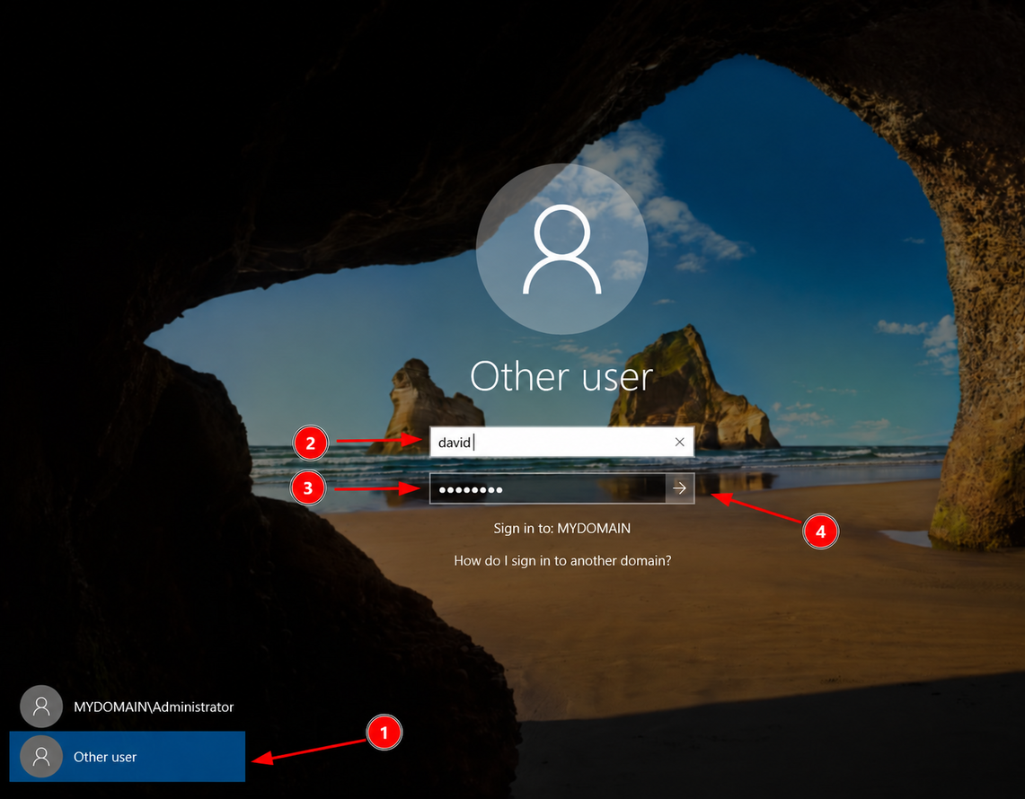1025x799 pixels.
Task: Click the 'Other user' heading text
Action: tap(561, 377)
